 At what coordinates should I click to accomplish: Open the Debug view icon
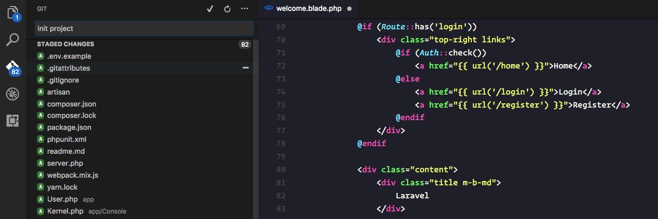pos(13,95)
